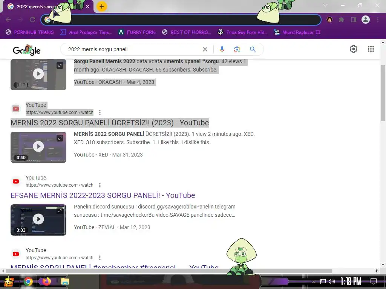Click the extension avatar icon in toolbar
Screen dimensions: 386x289
pos(329,20)
